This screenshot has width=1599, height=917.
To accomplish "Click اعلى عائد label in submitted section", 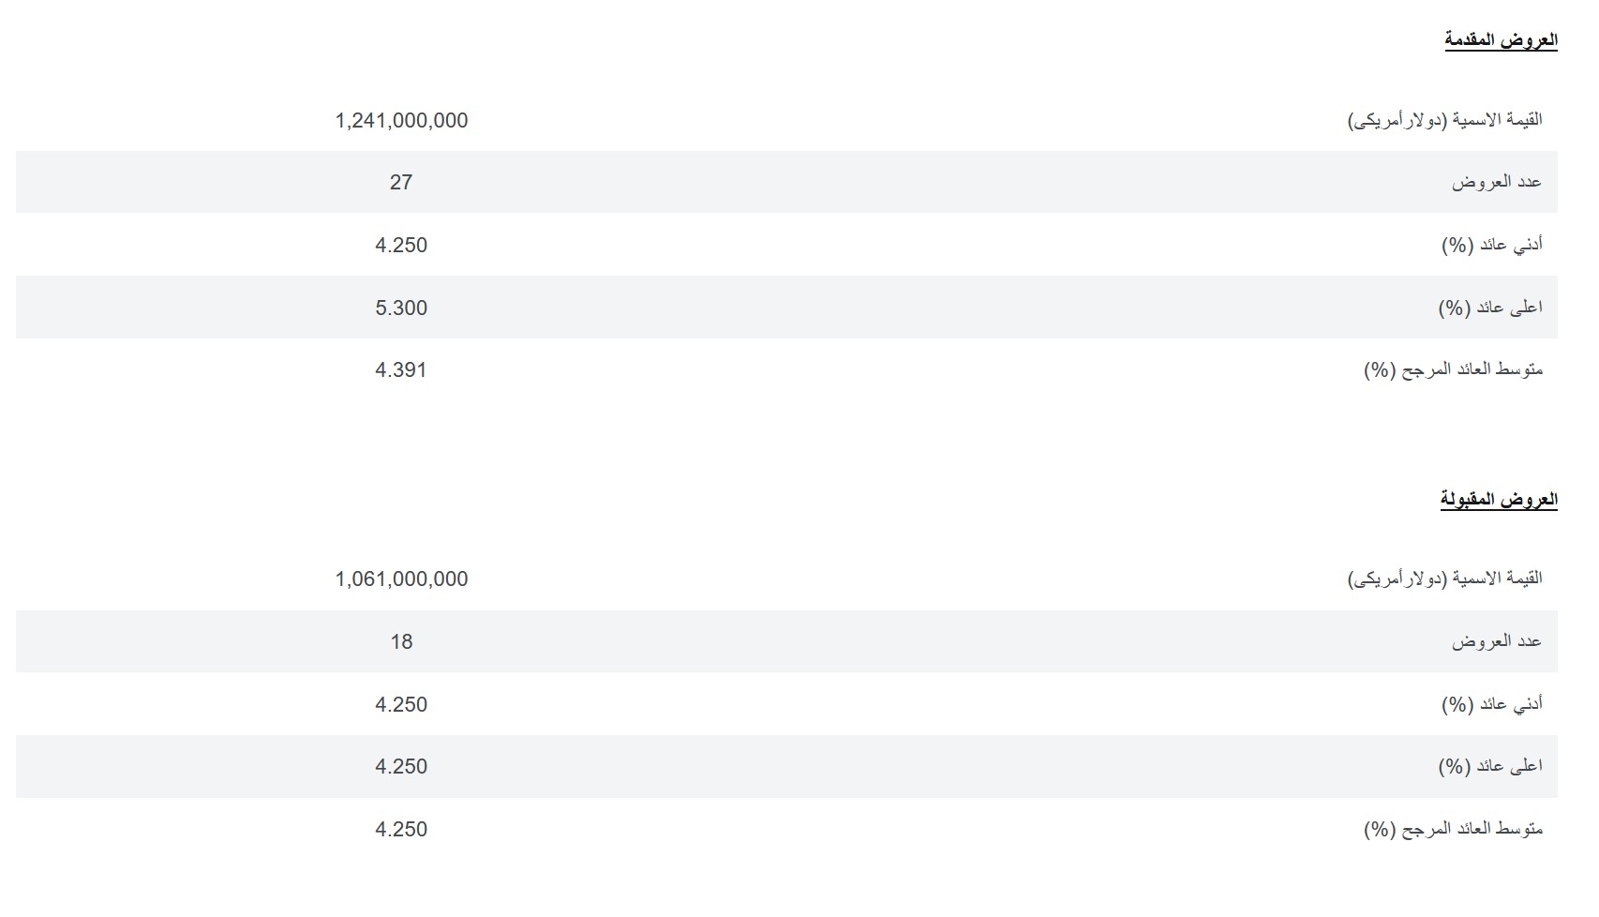I will 1490,308.
